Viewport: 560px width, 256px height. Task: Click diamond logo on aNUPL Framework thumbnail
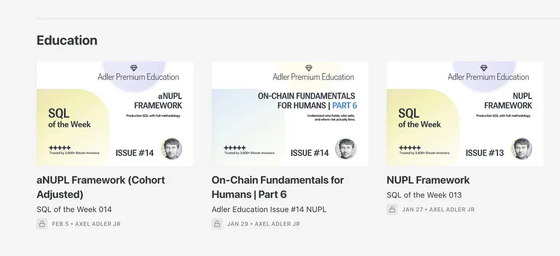pyautogui.click(x=134, y=68)
